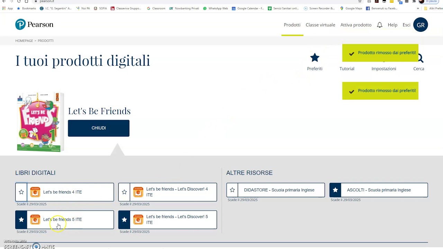Open the Help link

(x=392, y=25)
